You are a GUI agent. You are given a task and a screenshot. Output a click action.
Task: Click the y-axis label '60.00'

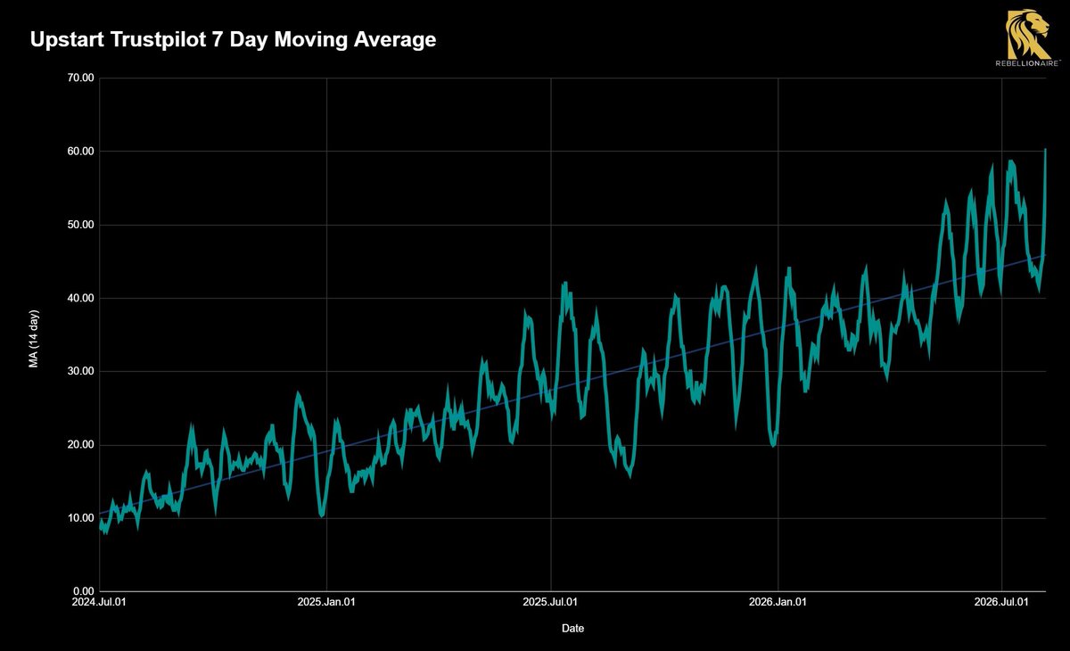[x=81, y=152]
